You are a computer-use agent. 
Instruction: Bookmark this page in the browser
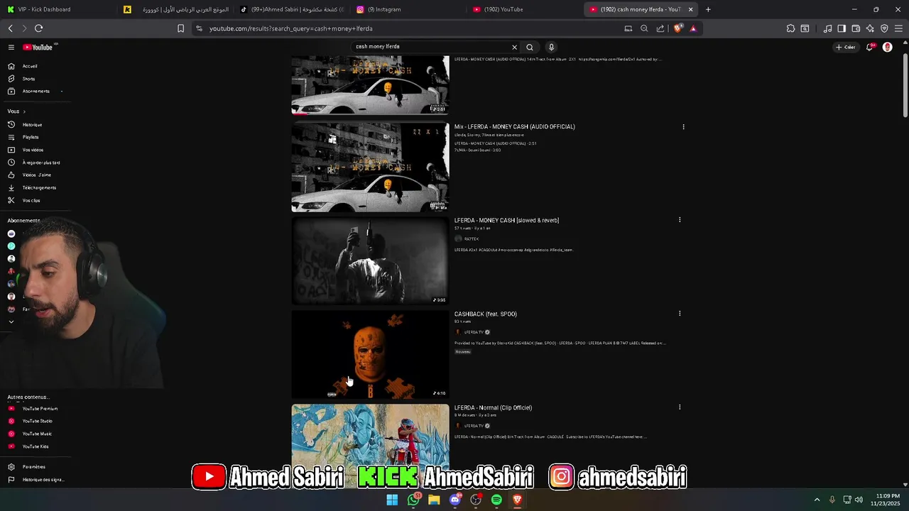(180, 28)
